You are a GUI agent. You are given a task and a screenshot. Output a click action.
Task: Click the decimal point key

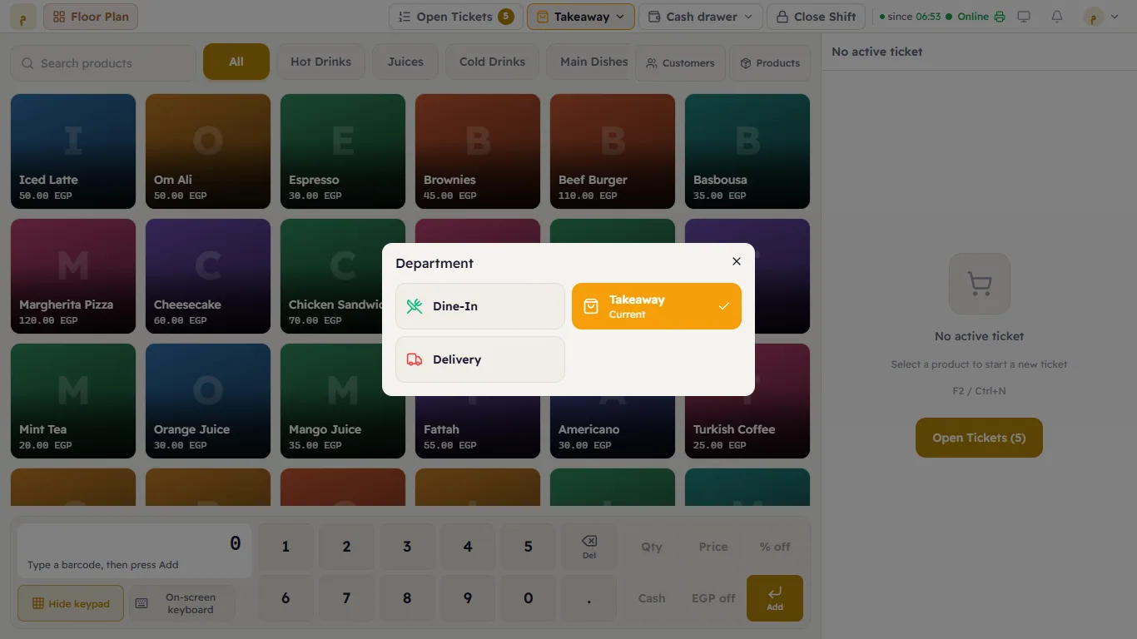tap(589, 598)
